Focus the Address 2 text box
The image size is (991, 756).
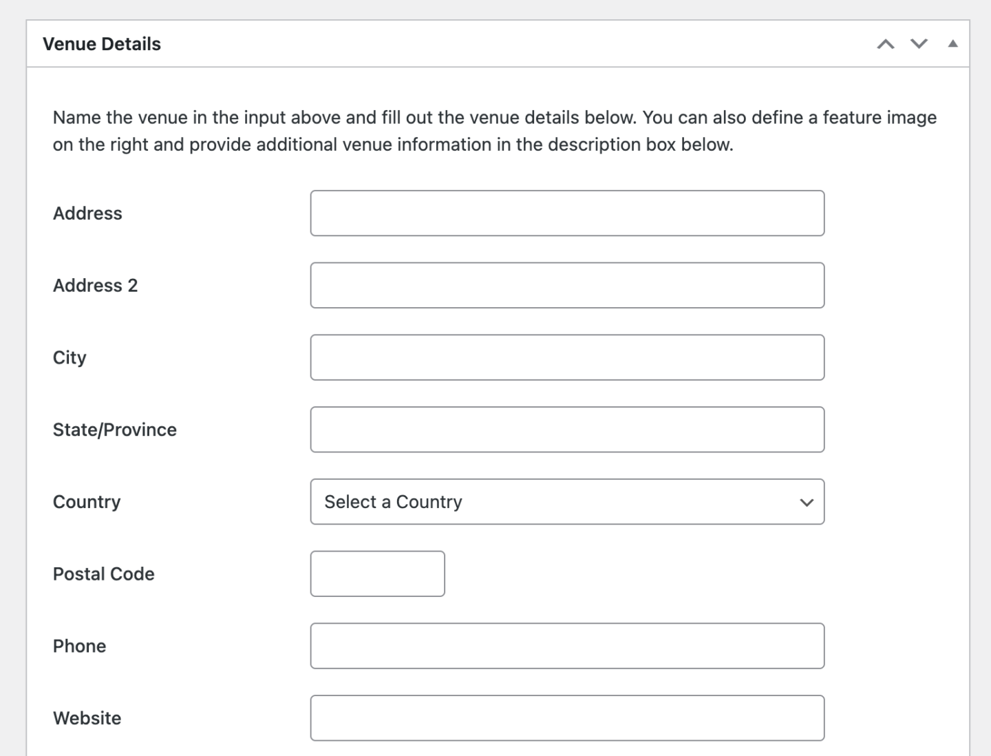(x=566, y=286)
